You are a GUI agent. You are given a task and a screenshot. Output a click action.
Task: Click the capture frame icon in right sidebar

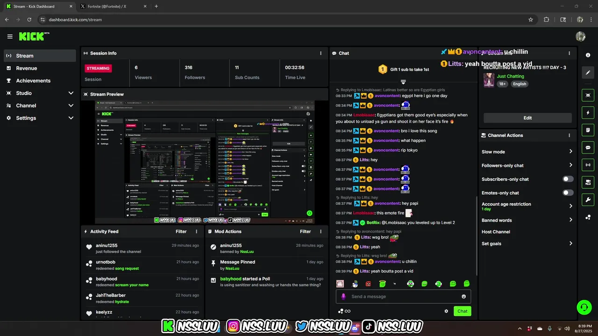tap(588, 95)
